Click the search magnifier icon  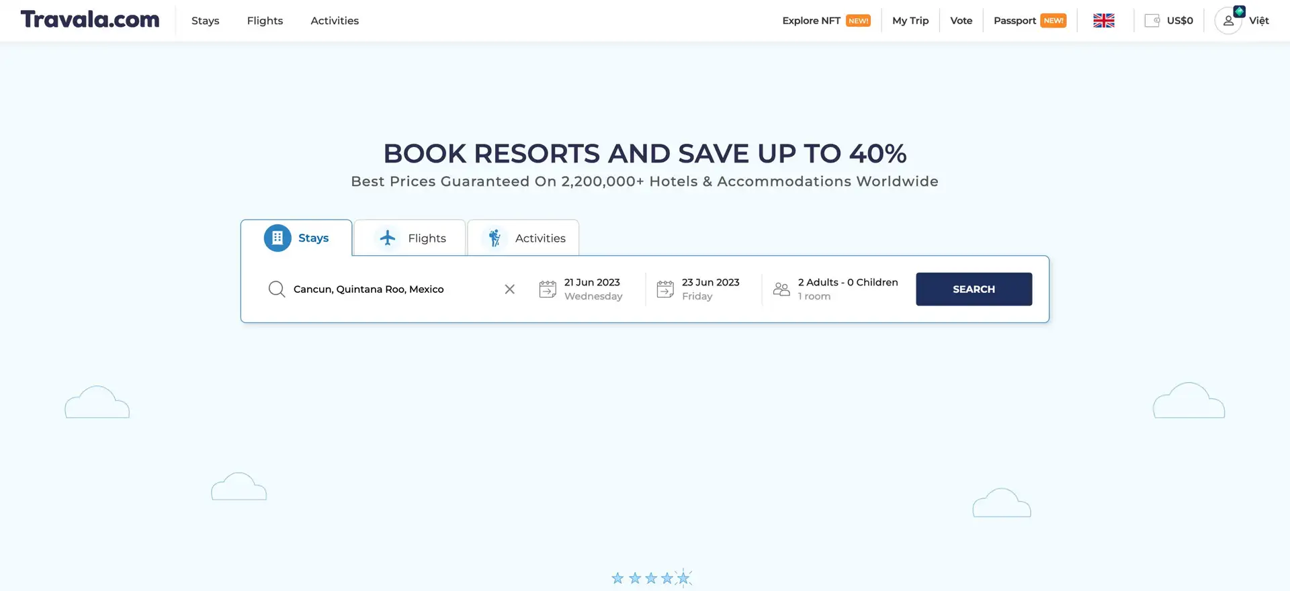click(276, 289)
